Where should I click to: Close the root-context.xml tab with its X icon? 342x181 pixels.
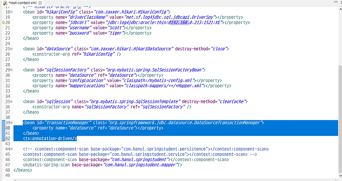40,3
